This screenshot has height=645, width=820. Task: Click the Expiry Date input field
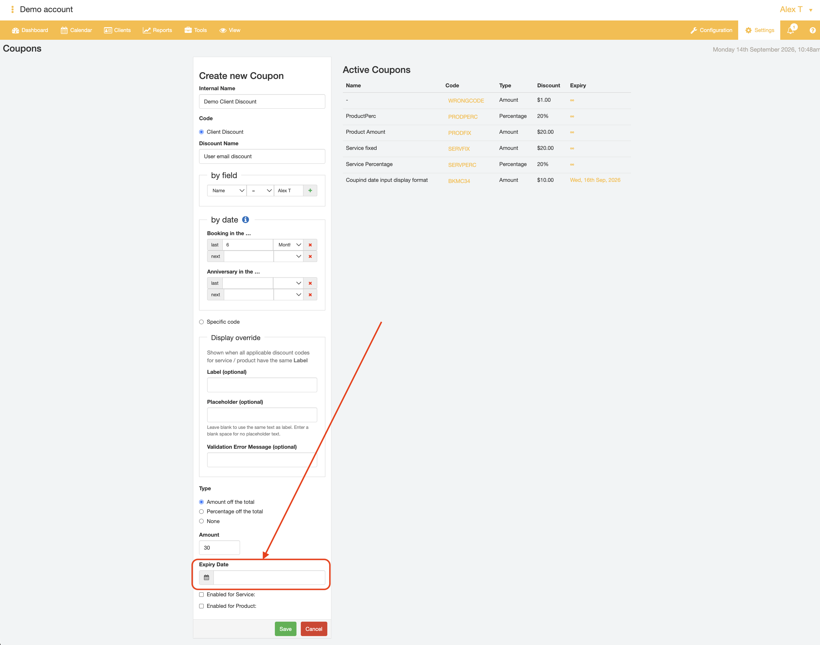pyautogui.click(x=269, y=577)
